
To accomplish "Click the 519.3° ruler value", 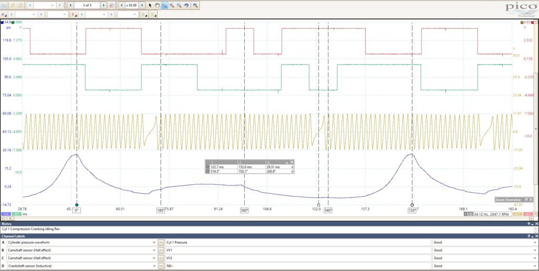I will coord(215,171).
